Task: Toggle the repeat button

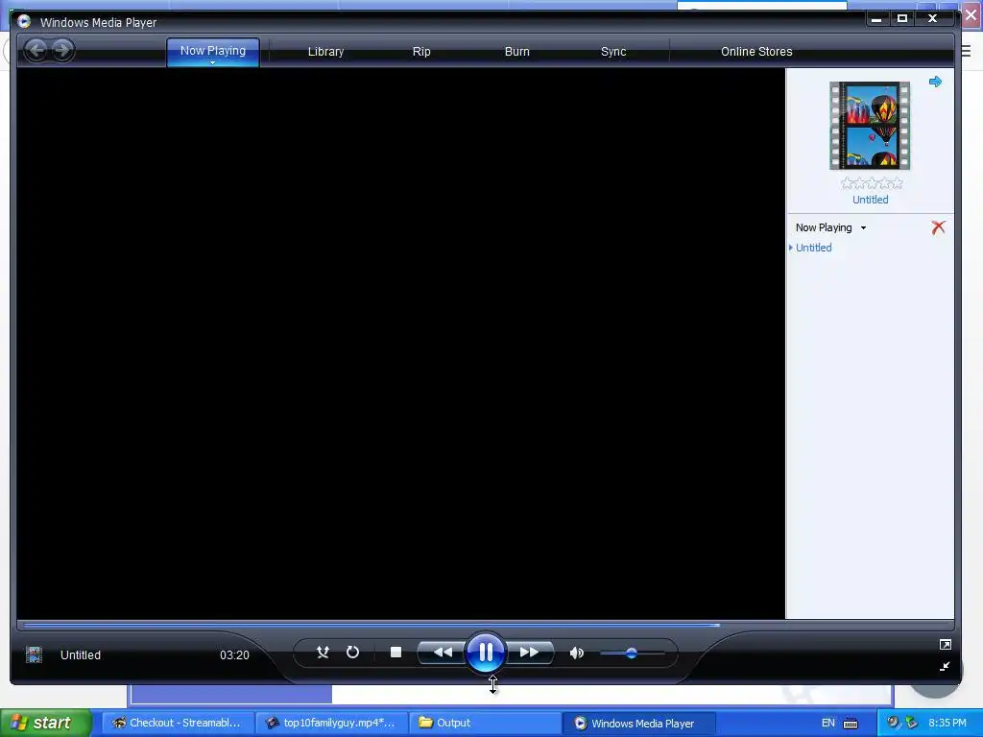Action: (x=352, y=653)
